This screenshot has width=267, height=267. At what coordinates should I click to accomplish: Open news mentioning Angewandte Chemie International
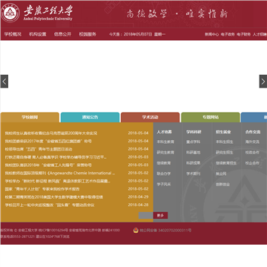pos(60,173)
